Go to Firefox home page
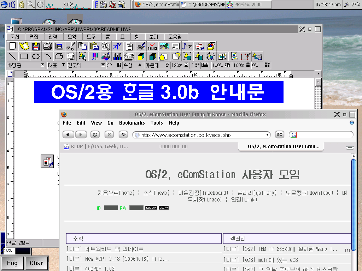 (123, 134)
